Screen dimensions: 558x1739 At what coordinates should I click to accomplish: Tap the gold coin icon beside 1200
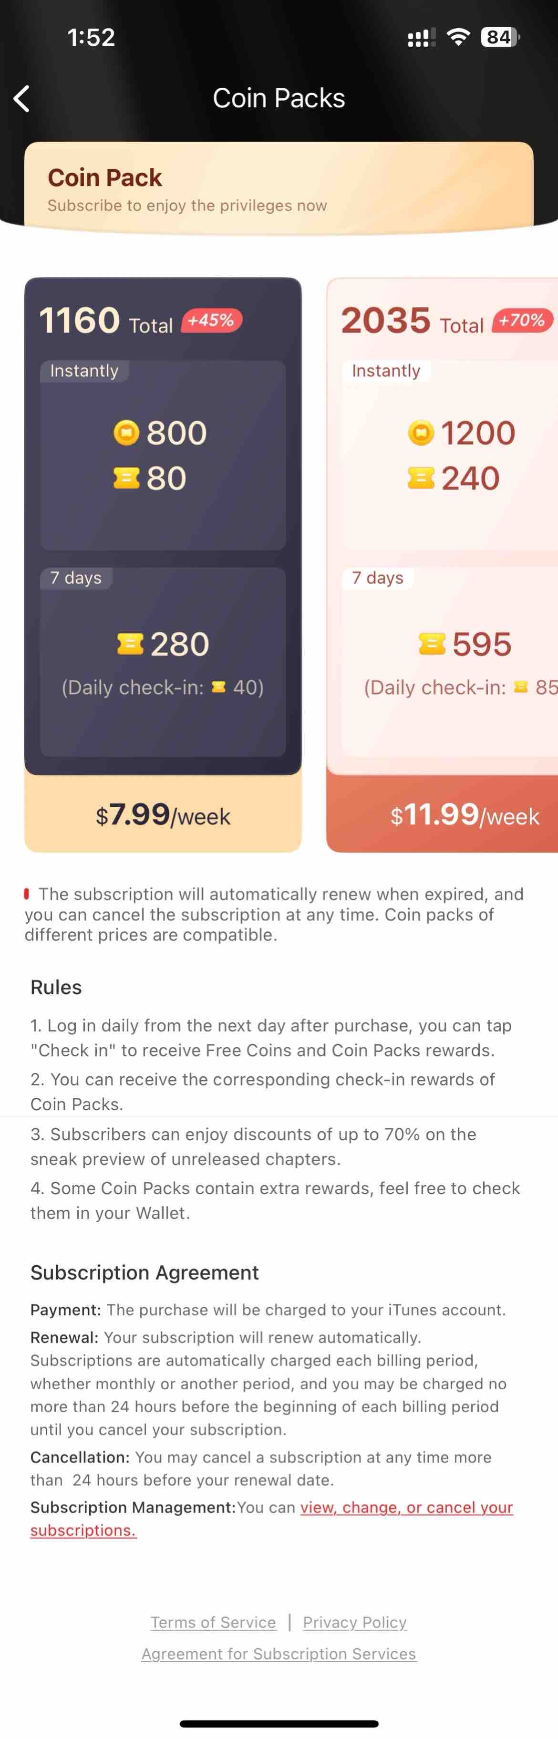click(x=421, y=432)
